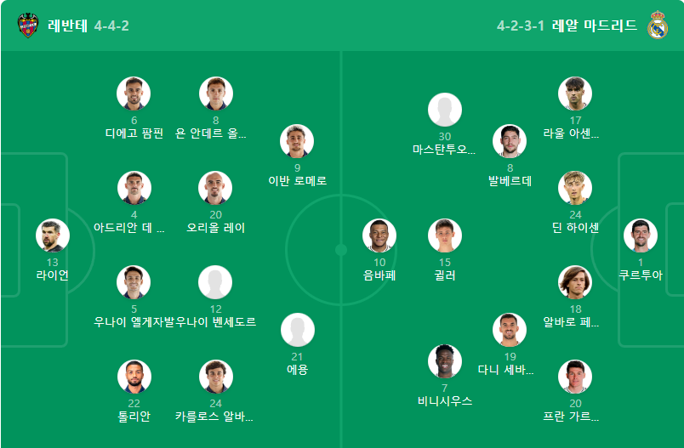The width and height of the screenshot is (684, 448).
Task: Select placeholder avatar of 우나이 벤세도르
Action: tap(215, 282)
